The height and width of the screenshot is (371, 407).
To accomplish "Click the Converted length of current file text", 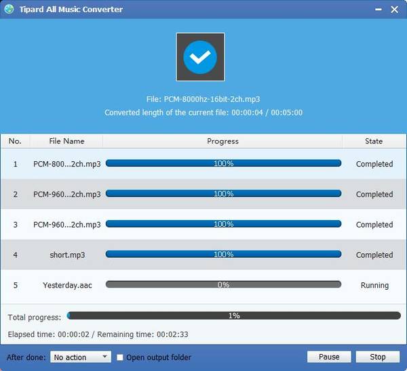I will [x=203, y=112].
